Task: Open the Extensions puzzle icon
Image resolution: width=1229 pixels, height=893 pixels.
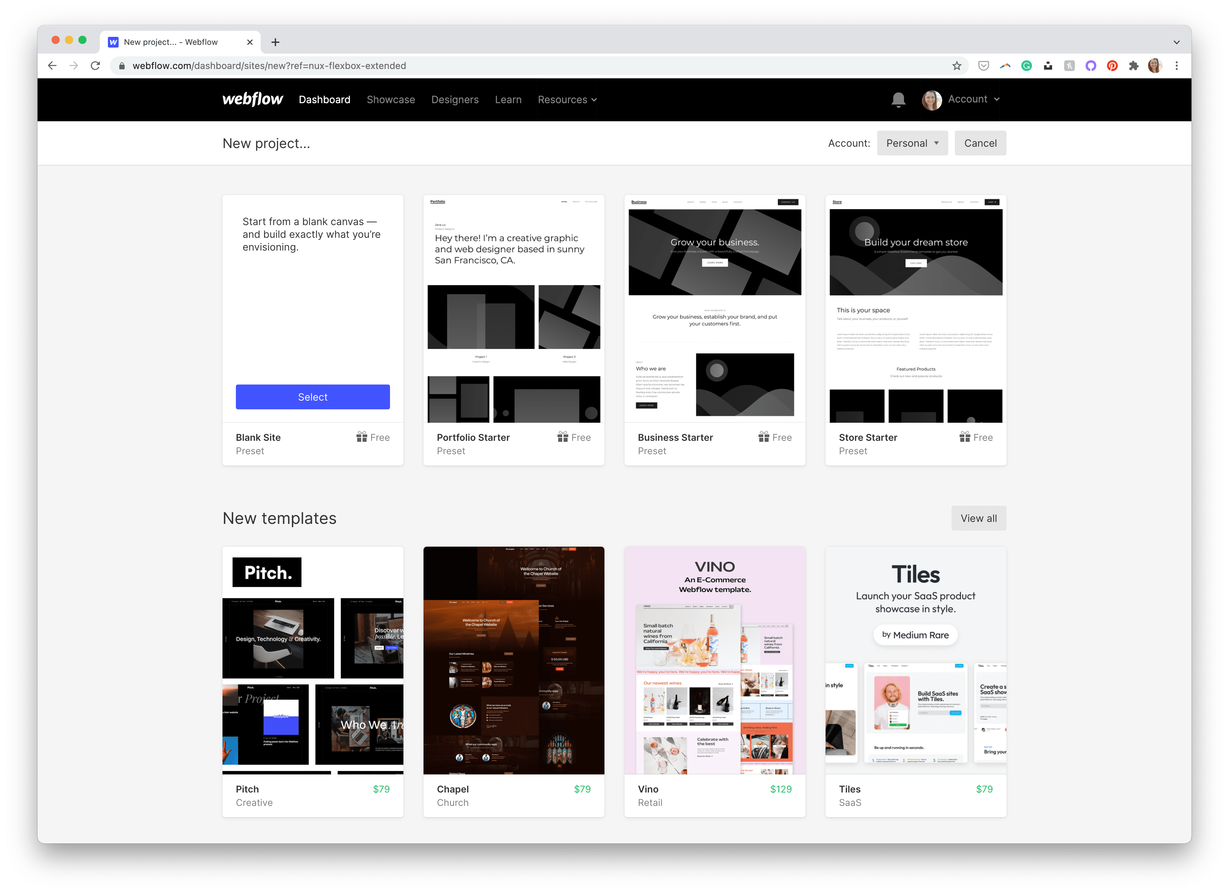Action: click(x=1134, y=66)
